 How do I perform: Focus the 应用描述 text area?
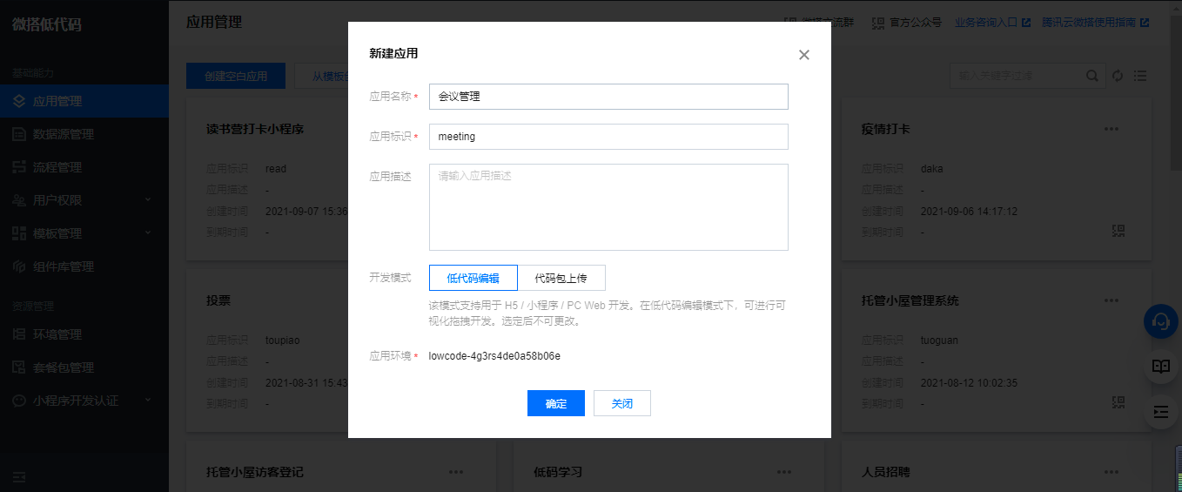point(608,207)
